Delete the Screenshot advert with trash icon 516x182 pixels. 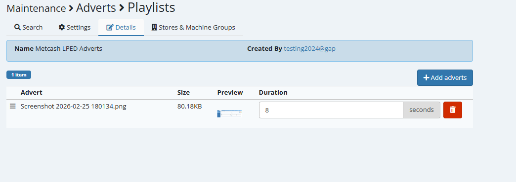point(452,110)
